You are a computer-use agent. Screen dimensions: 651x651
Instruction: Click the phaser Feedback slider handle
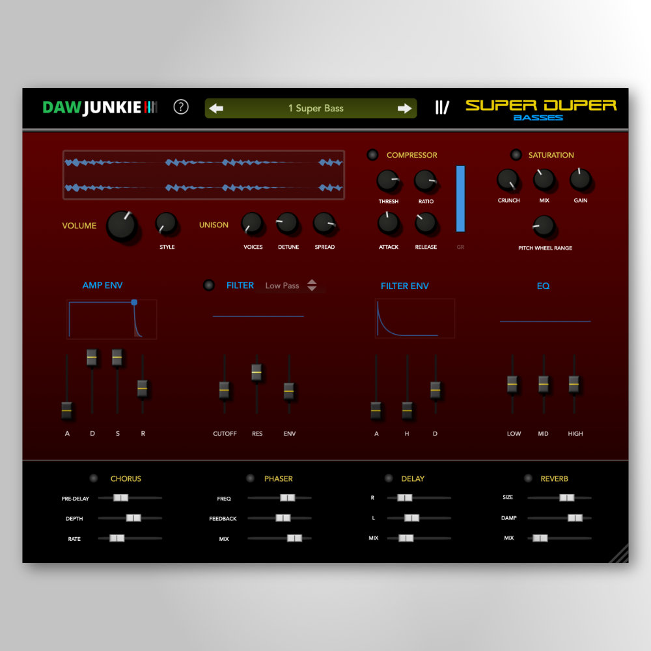(x=283, y=518)
